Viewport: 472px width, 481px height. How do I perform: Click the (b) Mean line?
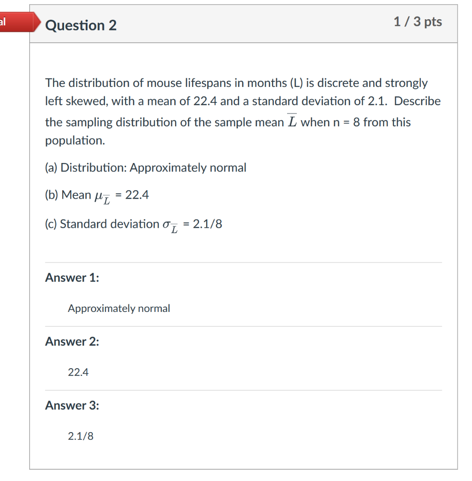pos(97,196)
